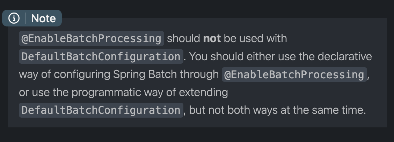
Task: Click the bold word 'not'
Action: pyautogui.click(x=212, y=39)
